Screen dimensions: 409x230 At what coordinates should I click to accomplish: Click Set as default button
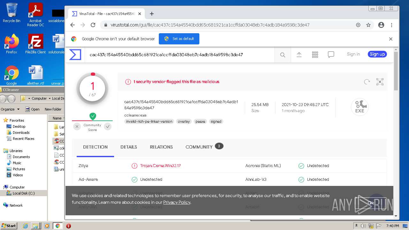point(179,39)
